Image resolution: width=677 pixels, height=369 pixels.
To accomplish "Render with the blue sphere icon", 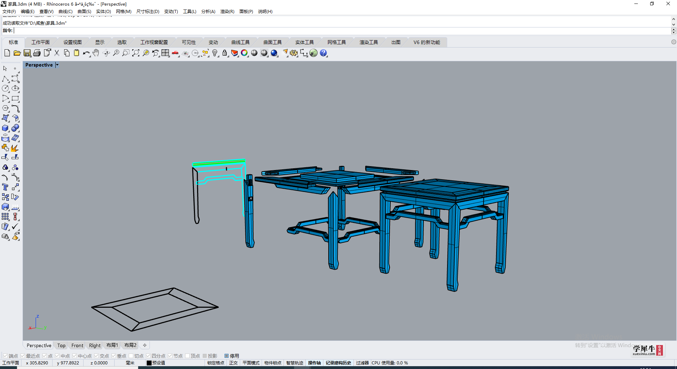I will pos(274,53).
